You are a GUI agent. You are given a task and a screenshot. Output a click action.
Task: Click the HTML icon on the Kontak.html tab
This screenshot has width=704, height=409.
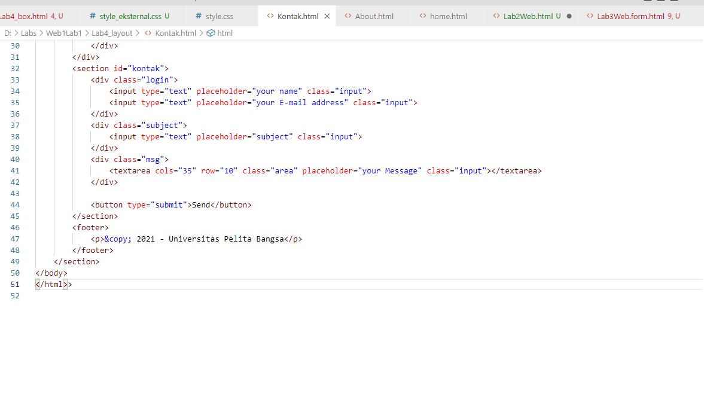click(270, 17)
